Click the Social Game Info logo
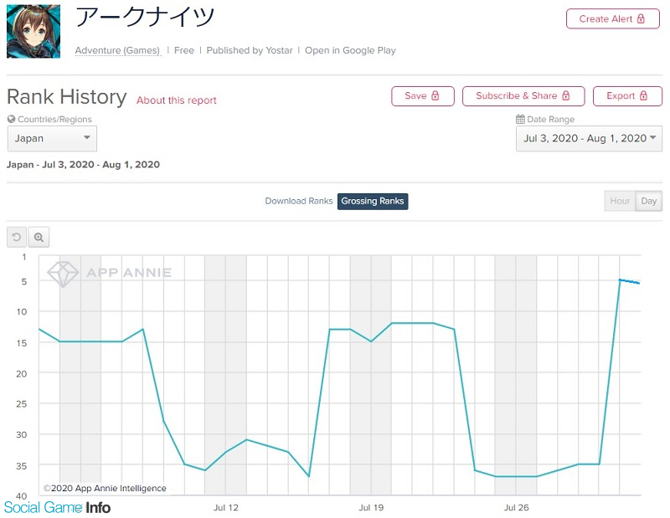 tap(57, 507)
